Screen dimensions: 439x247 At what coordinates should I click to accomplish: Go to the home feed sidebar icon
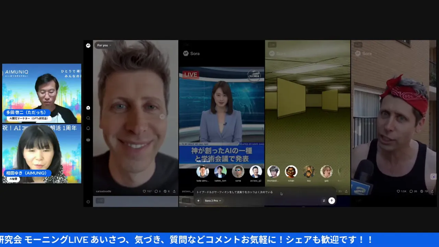pos(88,108)
